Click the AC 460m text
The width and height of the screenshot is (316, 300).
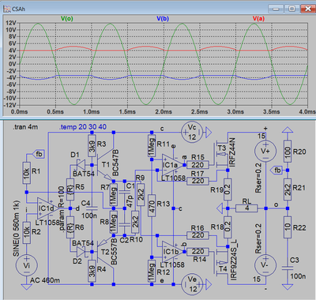(45, 280)
